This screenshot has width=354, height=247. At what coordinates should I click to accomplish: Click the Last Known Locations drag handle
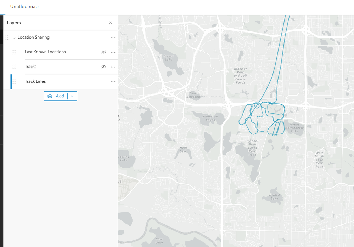14,52
